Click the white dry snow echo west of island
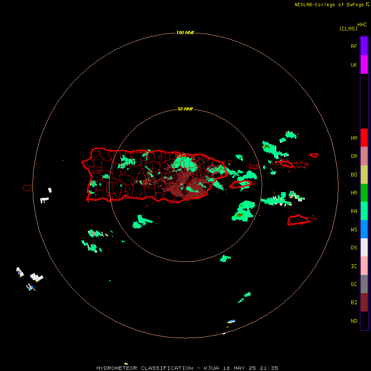371x371 pixels. [44, 200]
